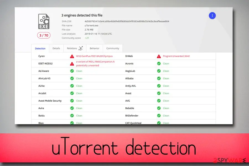
Task: Switch to the Details tab
Action: 56,48
